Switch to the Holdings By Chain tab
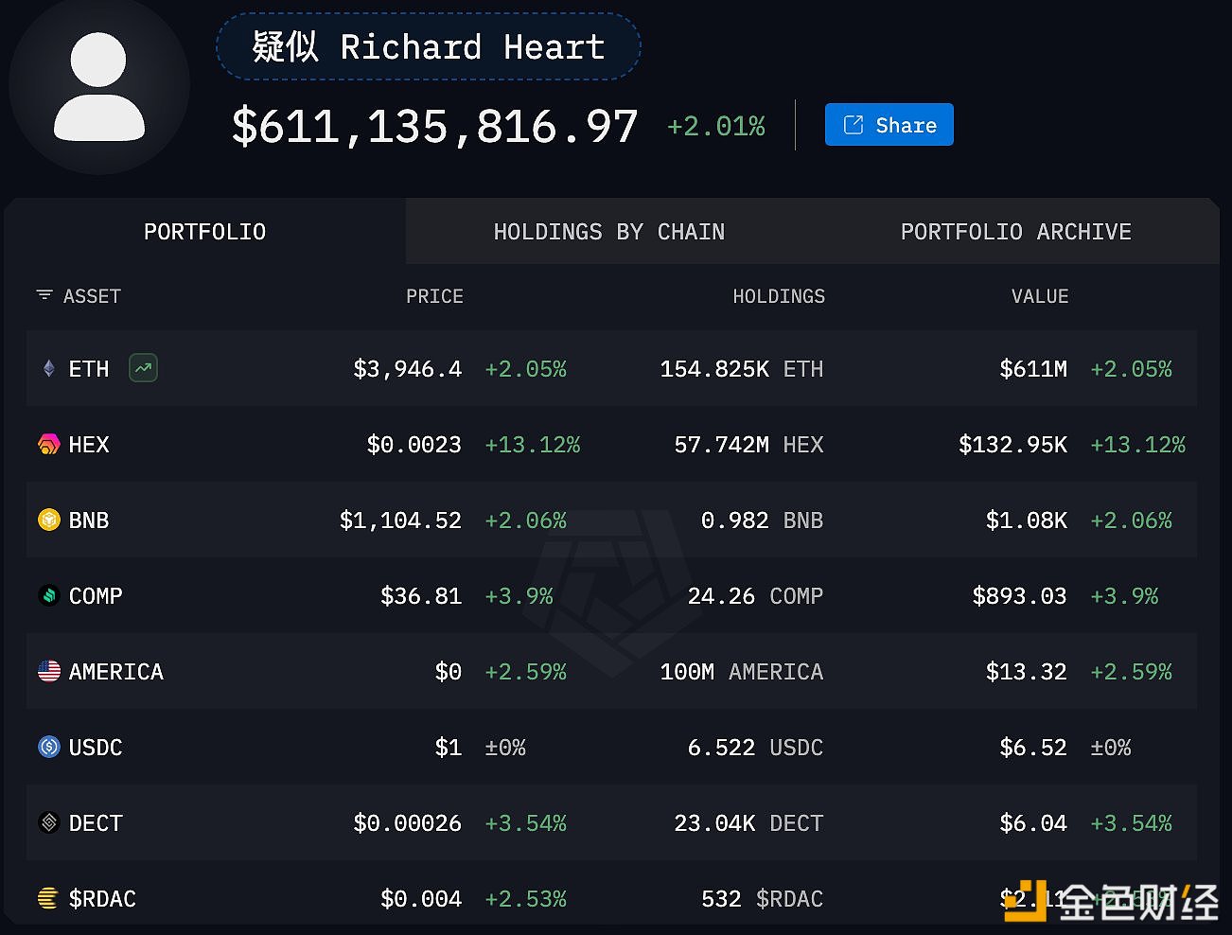Screen dimensions: 1232x935 click(x=608, y=232)
